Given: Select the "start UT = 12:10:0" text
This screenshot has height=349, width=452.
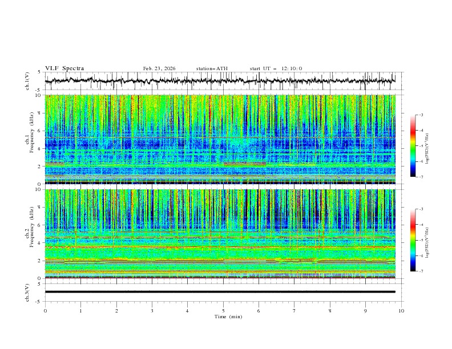Looking at the screenshot, I should coord(276,68).
